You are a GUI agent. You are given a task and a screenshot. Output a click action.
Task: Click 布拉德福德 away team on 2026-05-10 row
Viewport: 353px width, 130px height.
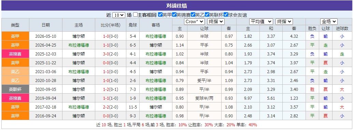(156, 36)
